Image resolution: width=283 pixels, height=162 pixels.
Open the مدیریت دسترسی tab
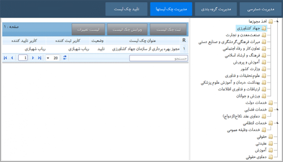261,9
